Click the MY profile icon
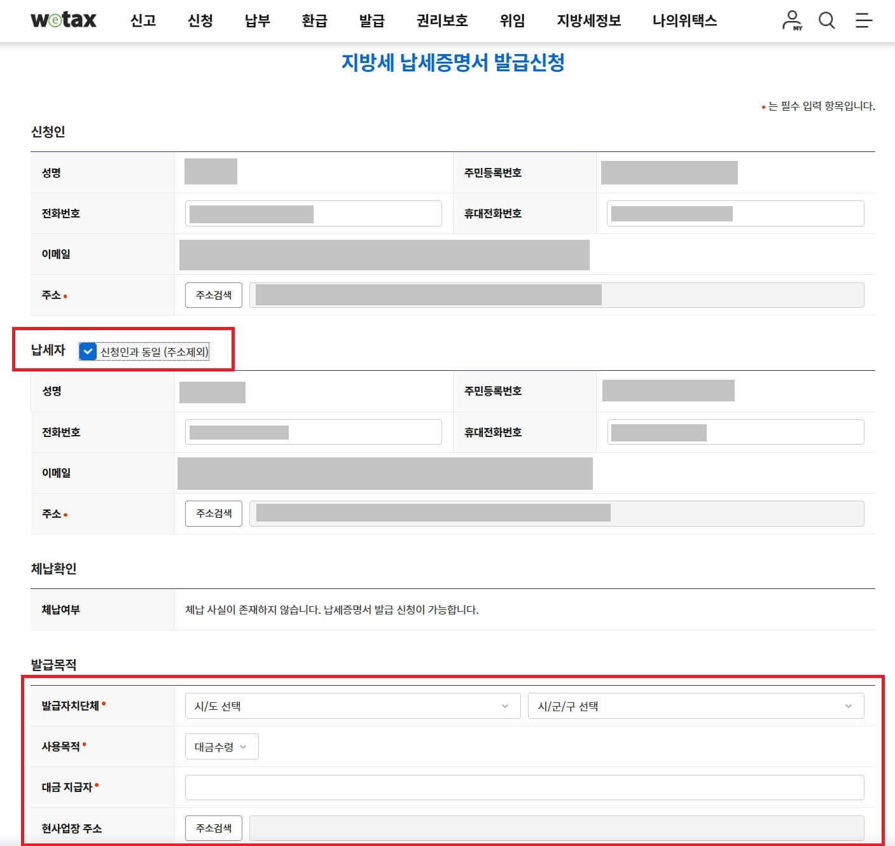895x846 pixels. click(x=791, y=20)
